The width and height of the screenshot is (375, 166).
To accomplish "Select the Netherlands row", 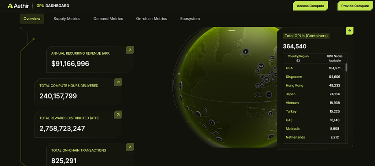I will [314, 137].
